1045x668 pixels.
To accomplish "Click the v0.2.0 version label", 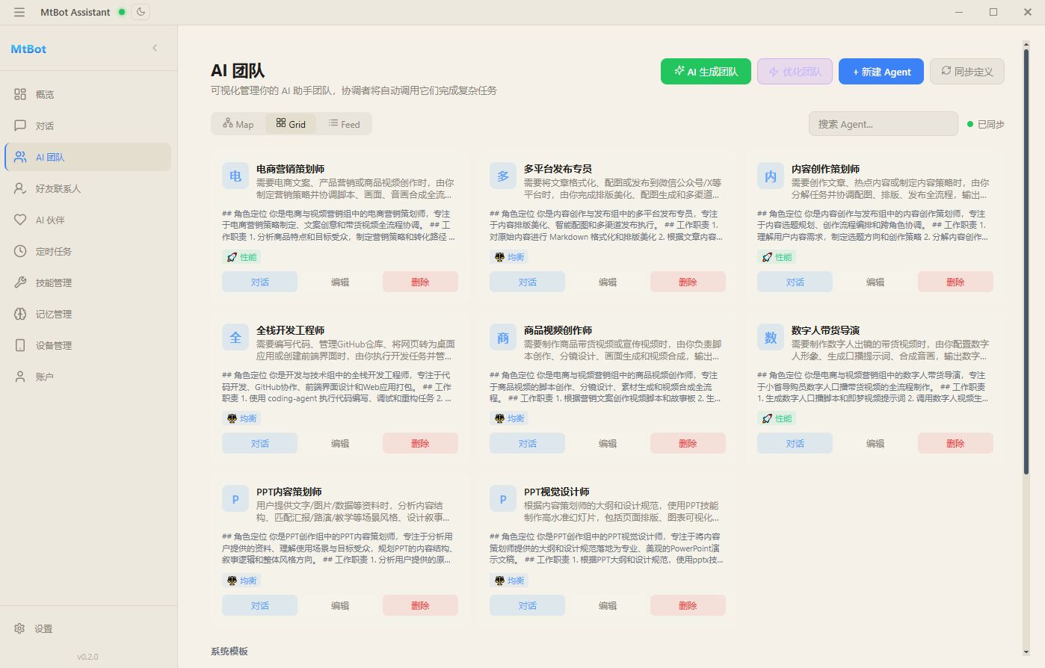I will [87, 657].
